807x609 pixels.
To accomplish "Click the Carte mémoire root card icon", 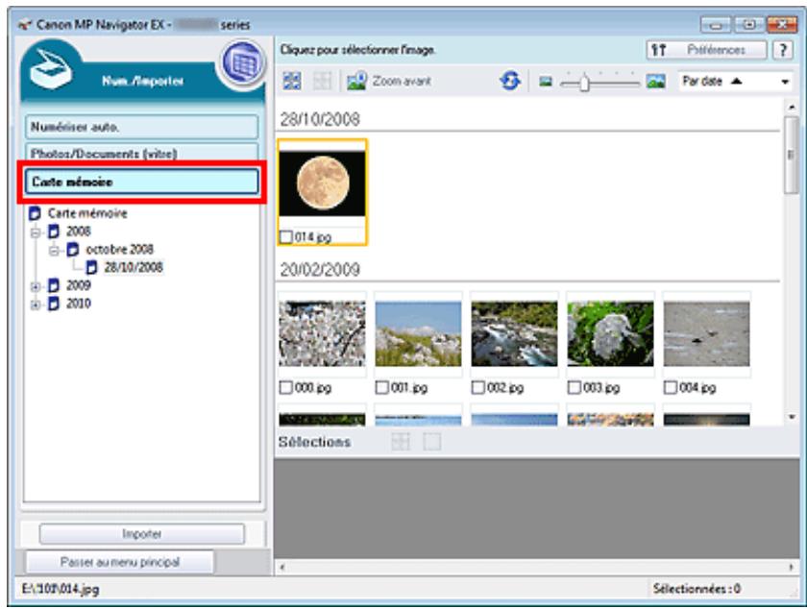I will click(x=35, y=213).
